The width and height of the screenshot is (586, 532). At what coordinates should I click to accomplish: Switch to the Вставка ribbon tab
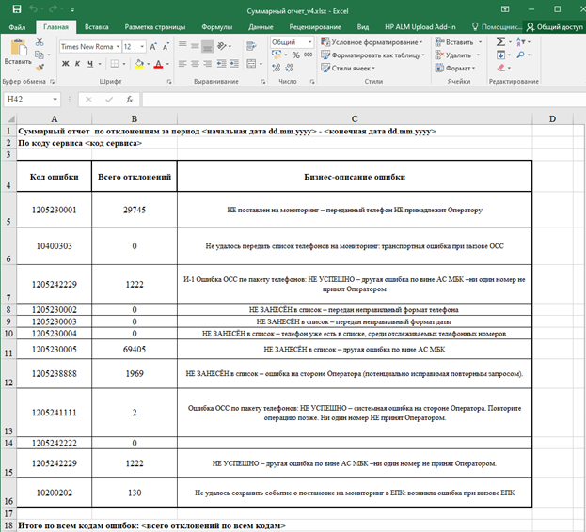97,28
